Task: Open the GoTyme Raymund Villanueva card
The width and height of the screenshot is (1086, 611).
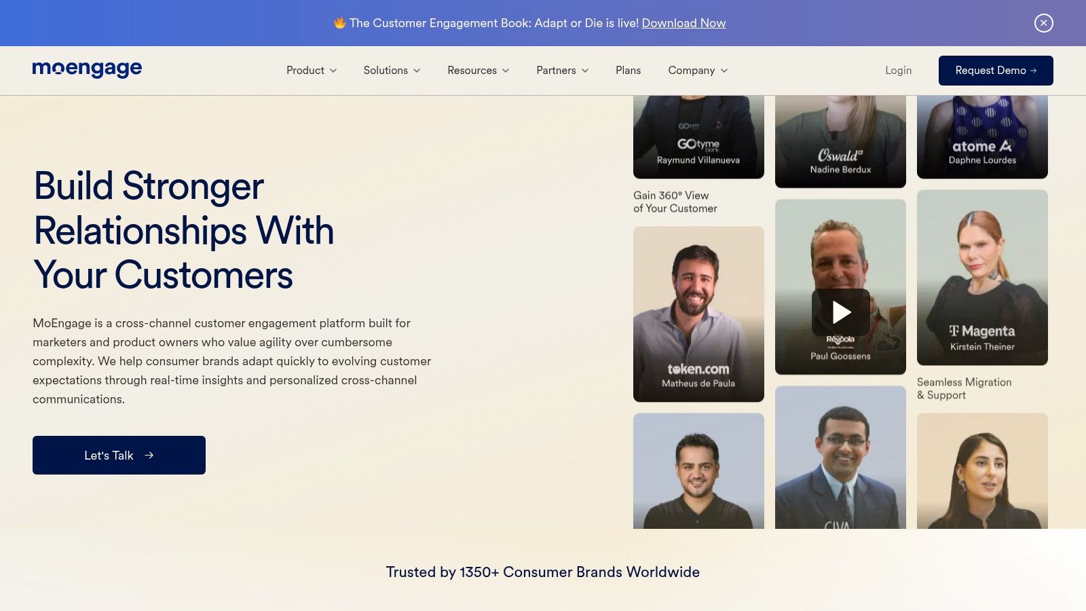Action: pyautogui.click(x=698, y=138)
